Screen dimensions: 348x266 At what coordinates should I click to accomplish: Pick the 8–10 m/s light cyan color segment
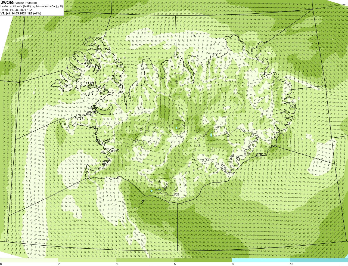click(261, 260)
